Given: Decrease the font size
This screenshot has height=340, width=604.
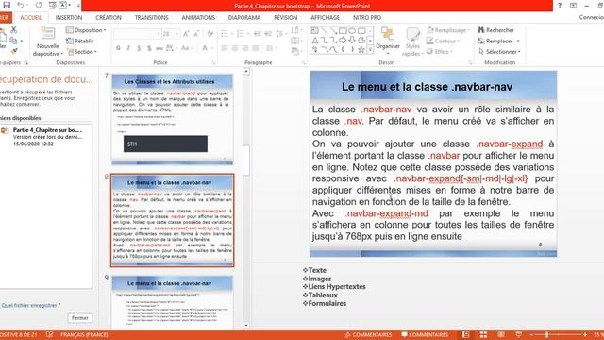Looking at the screenshot, I should tap(196, 34).
